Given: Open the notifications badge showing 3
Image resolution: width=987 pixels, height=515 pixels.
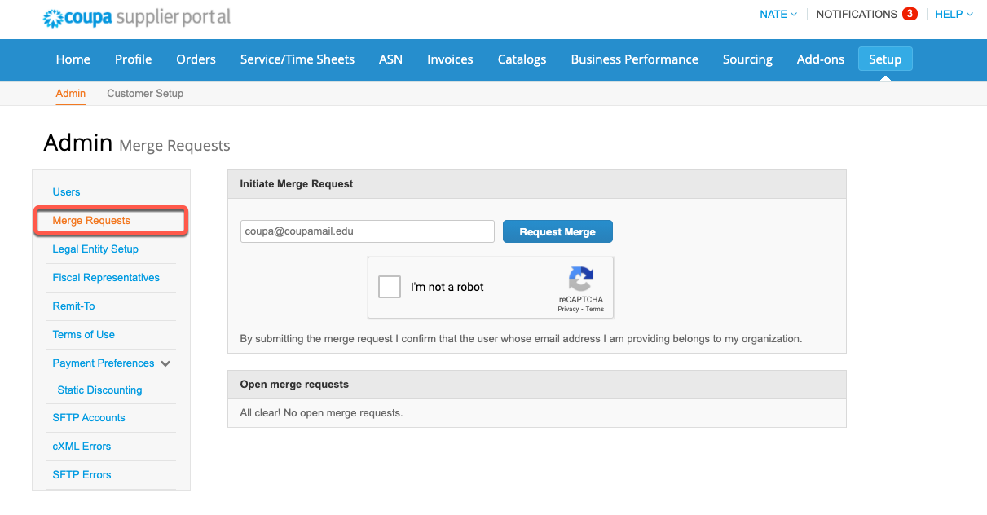Looking at the screenshot, I should (x=910, y=14).
